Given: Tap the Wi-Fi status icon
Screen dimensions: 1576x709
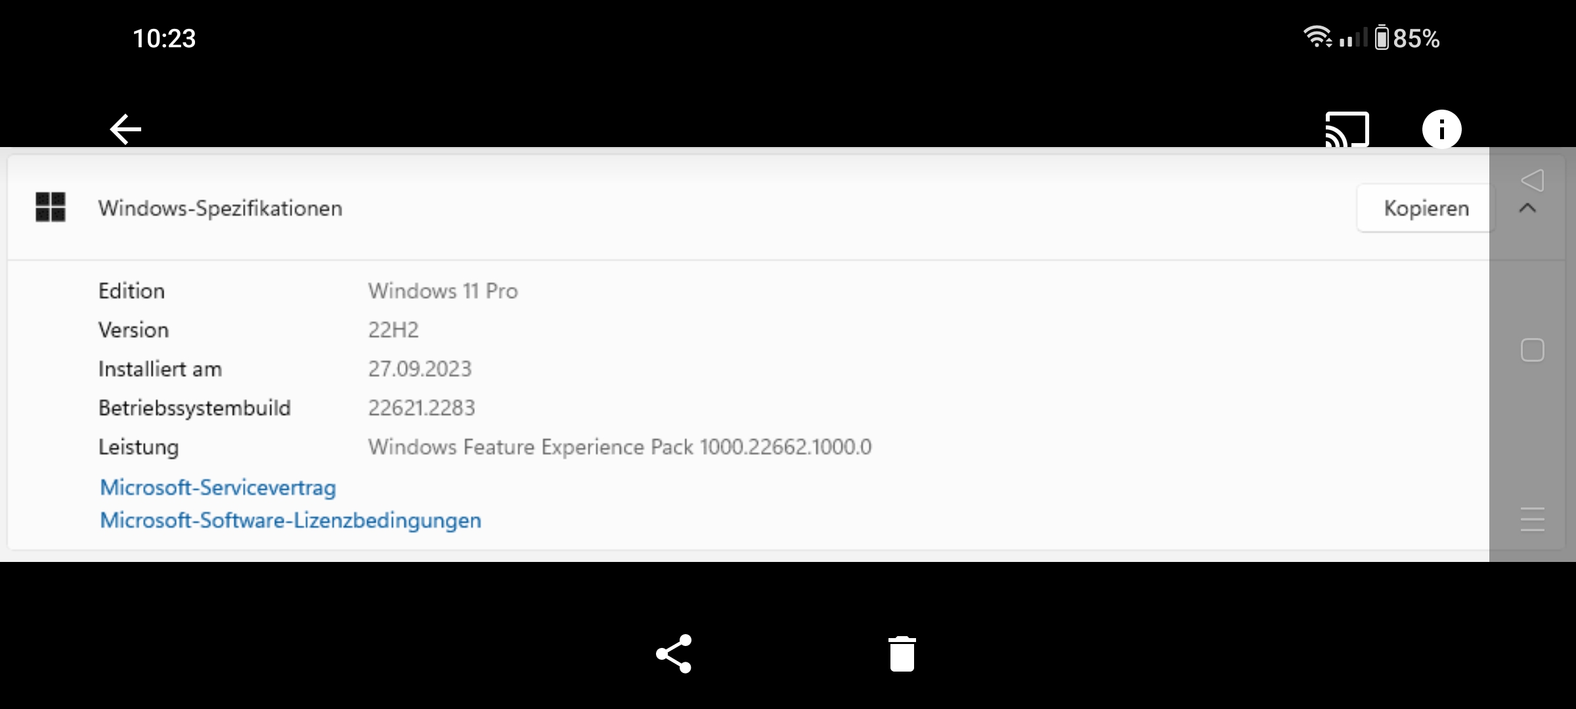Looking at the screenshot, I should pos(1317,37).
